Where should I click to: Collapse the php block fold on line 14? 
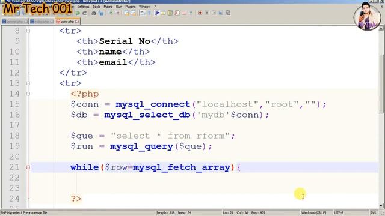(x=28, y=94)
